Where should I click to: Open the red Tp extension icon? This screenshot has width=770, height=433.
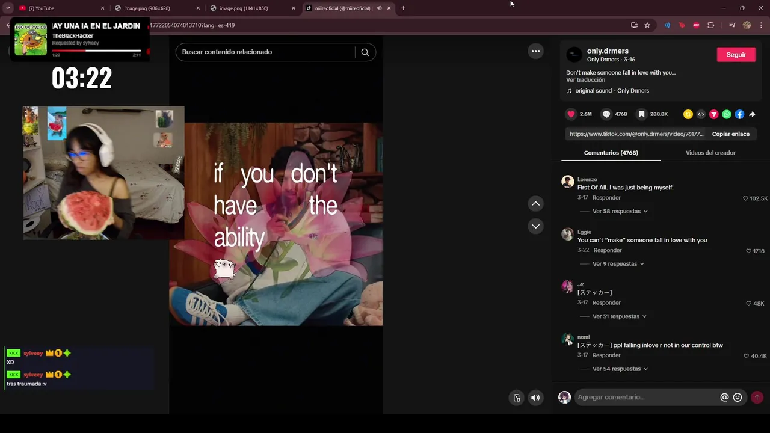pos(682,25)
